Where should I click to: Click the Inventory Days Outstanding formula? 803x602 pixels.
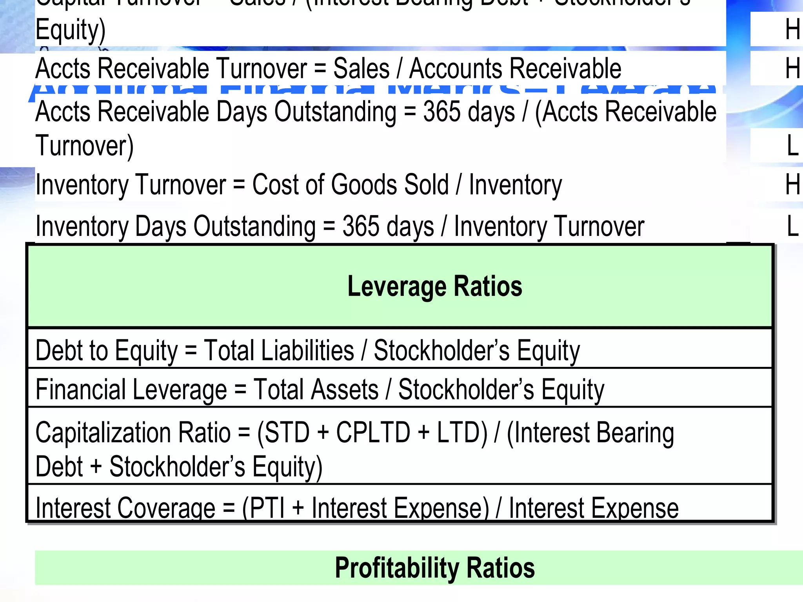(340, 227)
